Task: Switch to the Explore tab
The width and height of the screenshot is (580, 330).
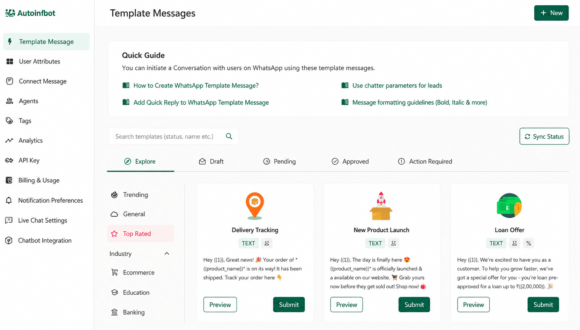Action: [140, 162]
